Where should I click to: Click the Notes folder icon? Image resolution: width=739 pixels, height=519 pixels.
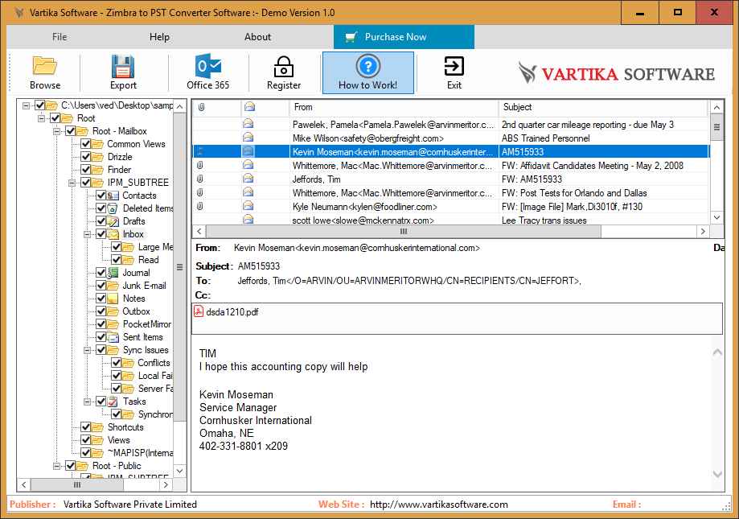[x=113, y=299]
